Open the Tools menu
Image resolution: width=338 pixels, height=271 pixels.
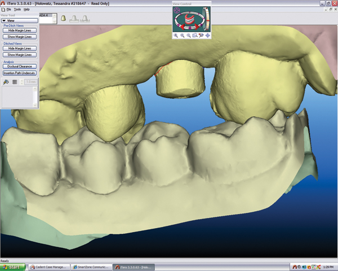(18, 10)
